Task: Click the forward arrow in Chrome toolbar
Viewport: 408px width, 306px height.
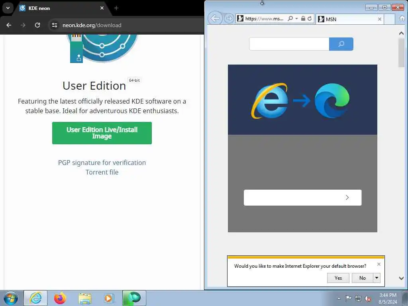Action: click(x=23, y=25)
